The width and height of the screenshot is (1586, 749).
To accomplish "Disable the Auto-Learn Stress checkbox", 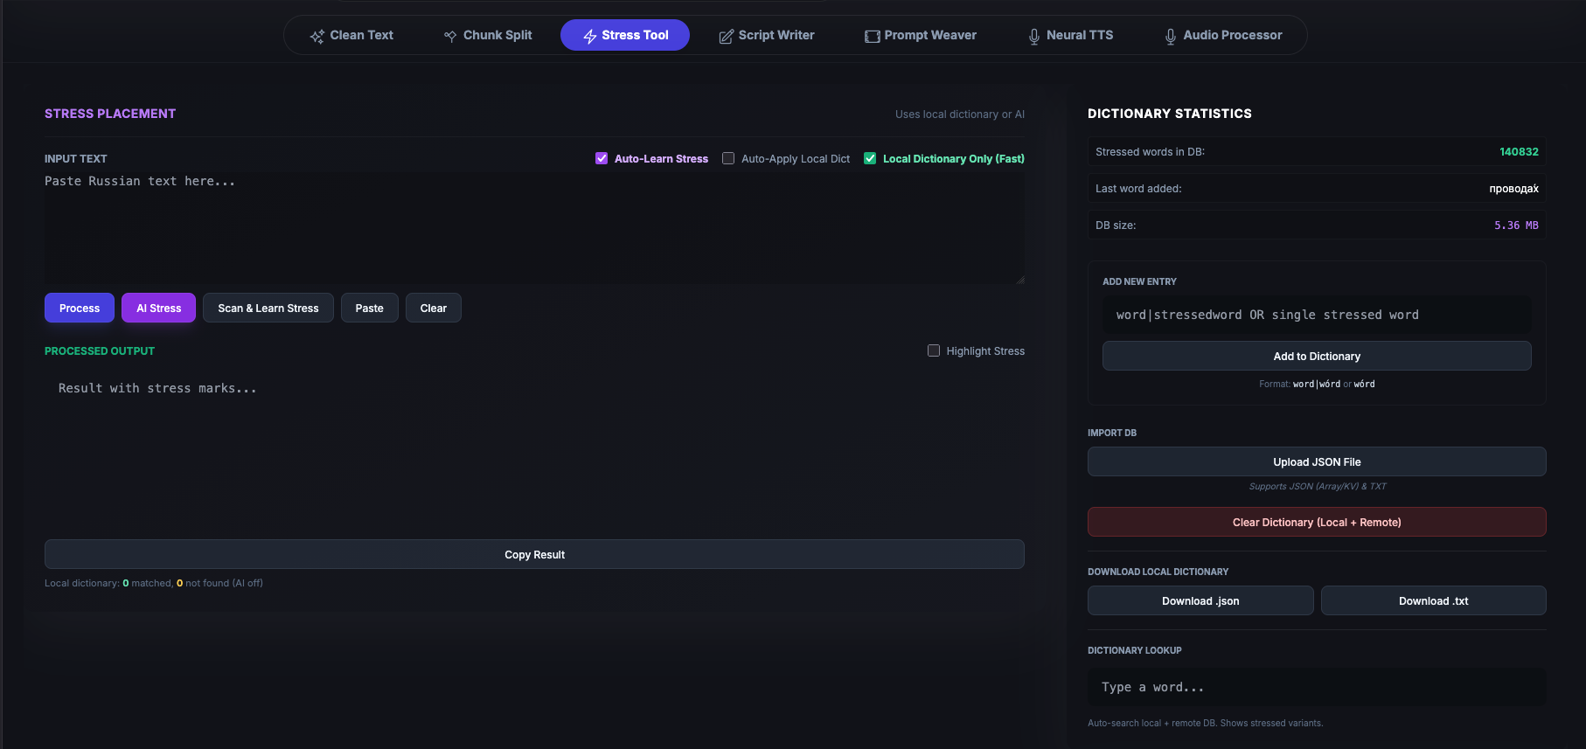I will coord(602,158).
